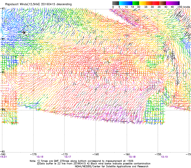The height and width of the screenshot is (168, 191).
Task: Click the red 30-35 knots color swatch
Action: (x=156, y=3)
